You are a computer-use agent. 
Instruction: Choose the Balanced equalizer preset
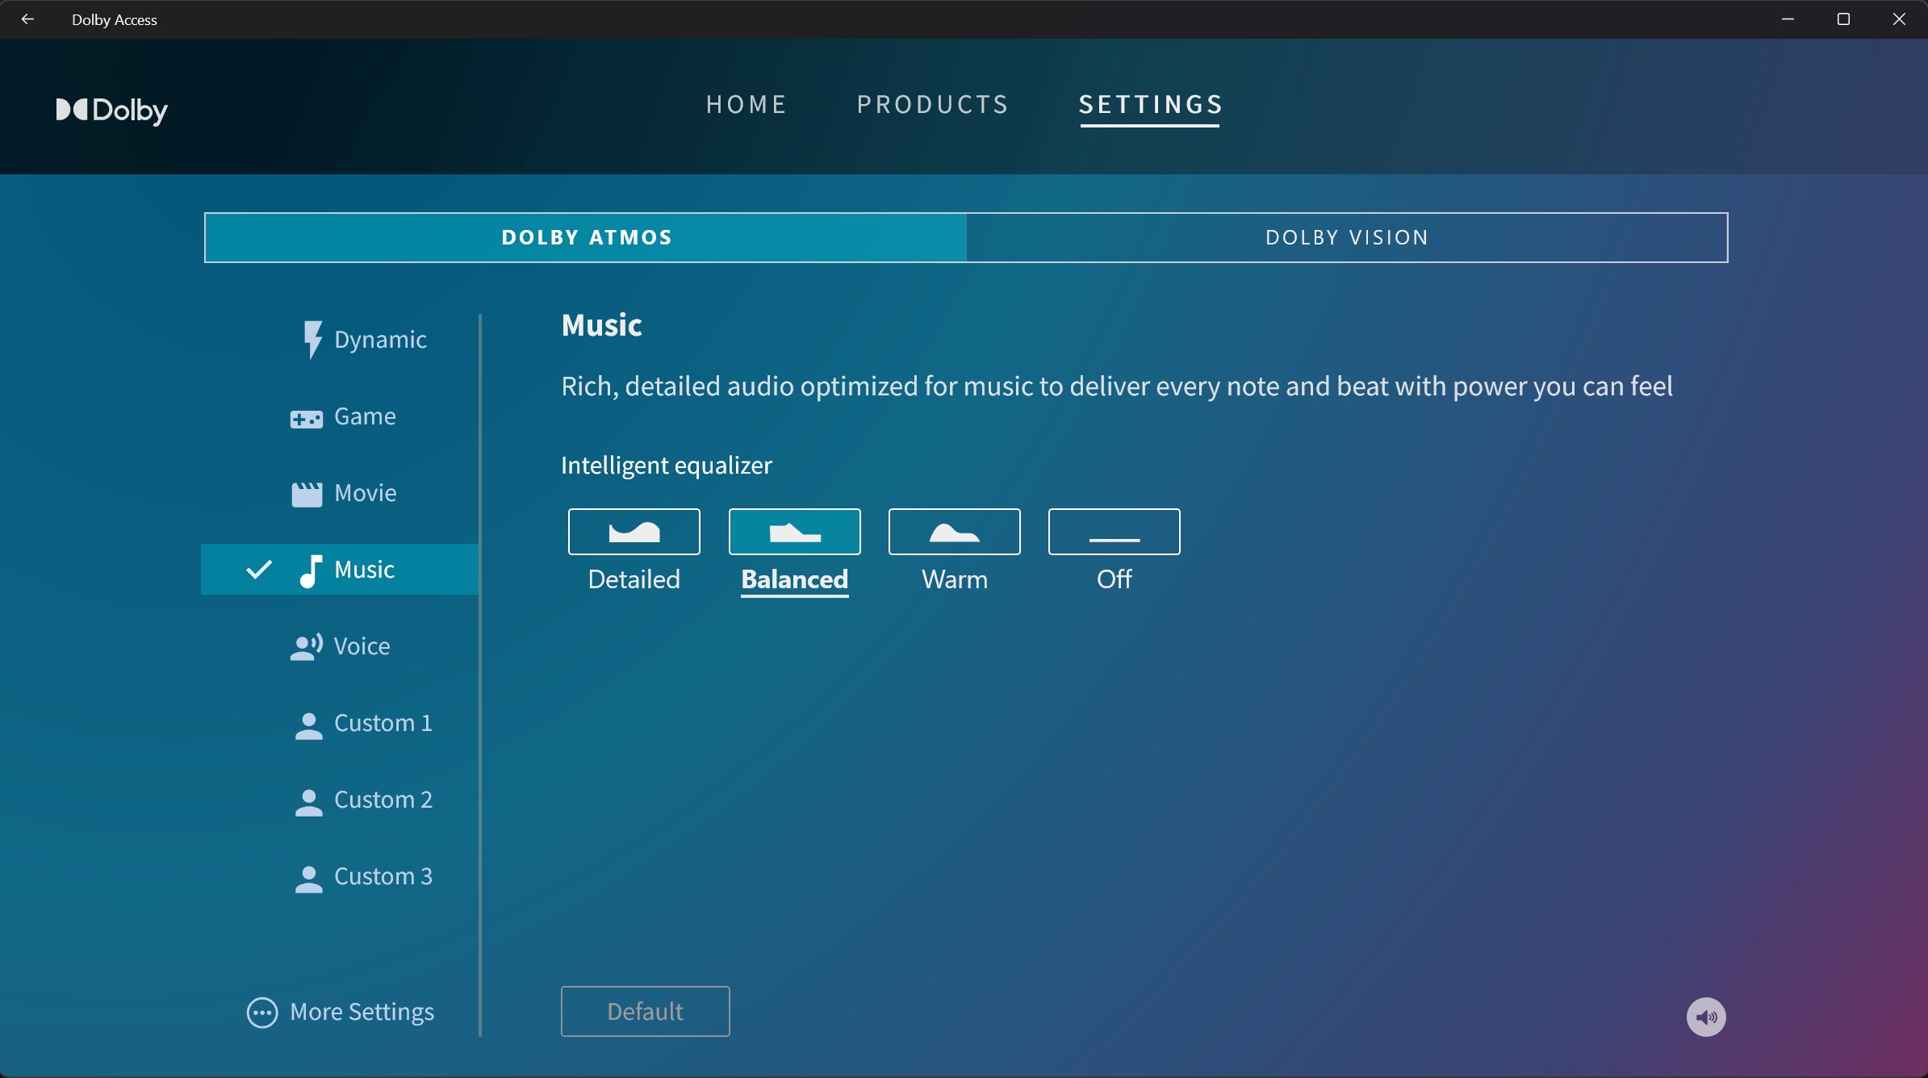[794, 532]
